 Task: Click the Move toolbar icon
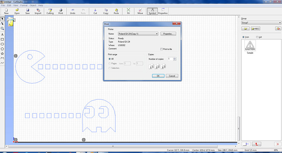coord(140,11)
